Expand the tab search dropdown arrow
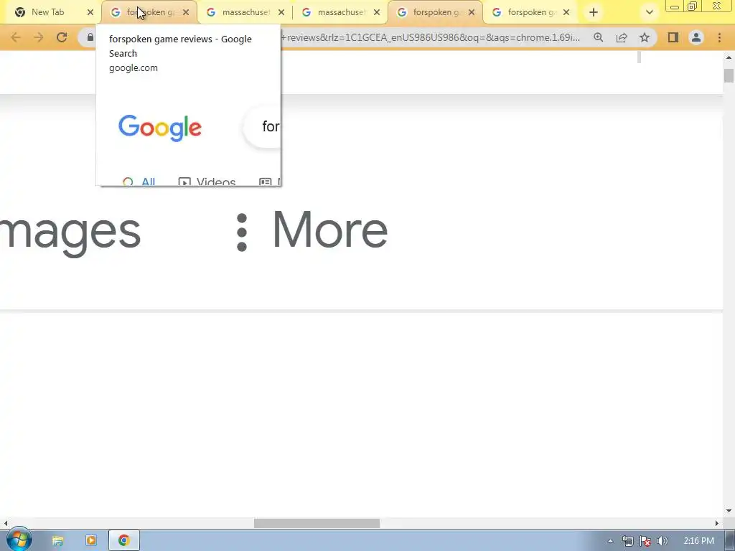Screen dimensions: 735x551 tap(649, 13)
